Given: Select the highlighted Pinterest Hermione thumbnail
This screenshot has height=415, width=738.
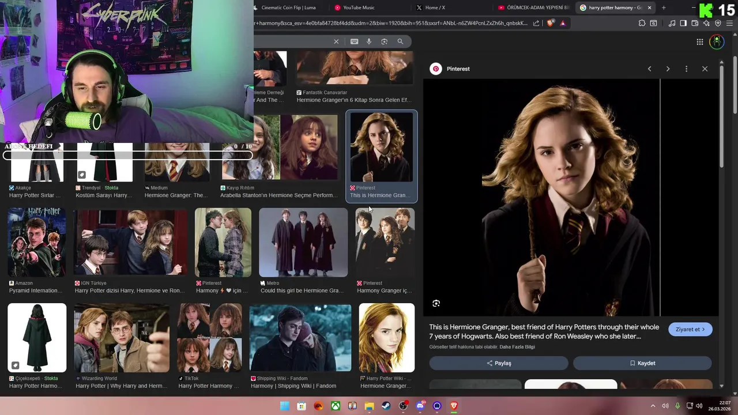Looking at the screenshot, I should point(381,147).
